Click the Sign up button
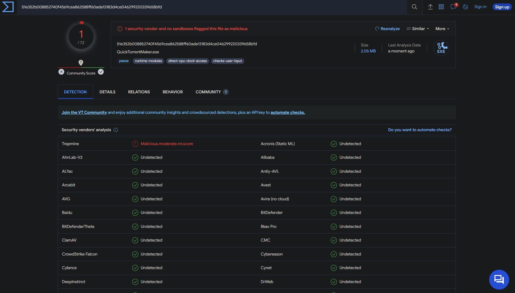Screen dimensions: 515x293 (502, 7)
